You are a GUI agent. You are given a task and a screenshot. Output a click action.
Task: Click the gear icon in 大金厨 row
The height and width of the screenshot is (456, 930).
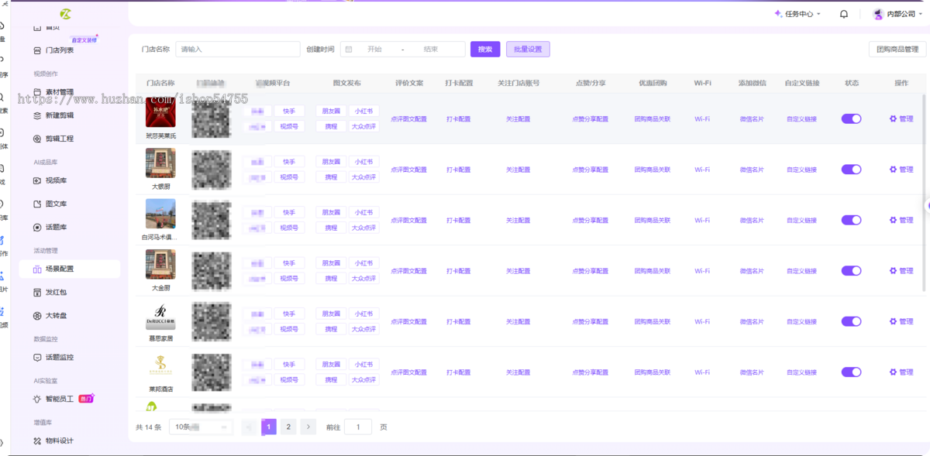[x=893, y=270]
